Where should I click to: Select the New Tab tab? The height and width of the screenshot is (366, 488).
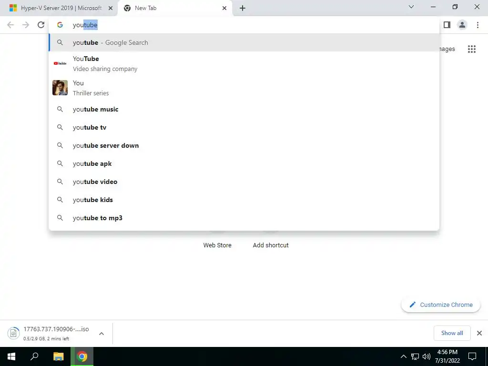pyautogui.click(x=175, y=8)
